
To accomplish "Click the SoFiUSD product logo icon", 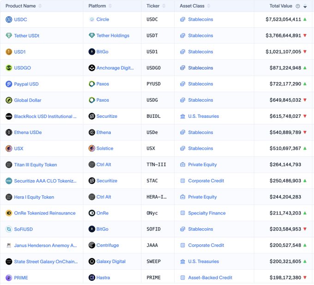I will (9, 229).
